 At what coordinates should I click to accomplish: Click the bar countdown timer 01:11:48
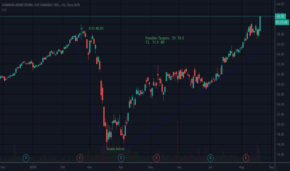pyautogui.click(x=282, y=22)
